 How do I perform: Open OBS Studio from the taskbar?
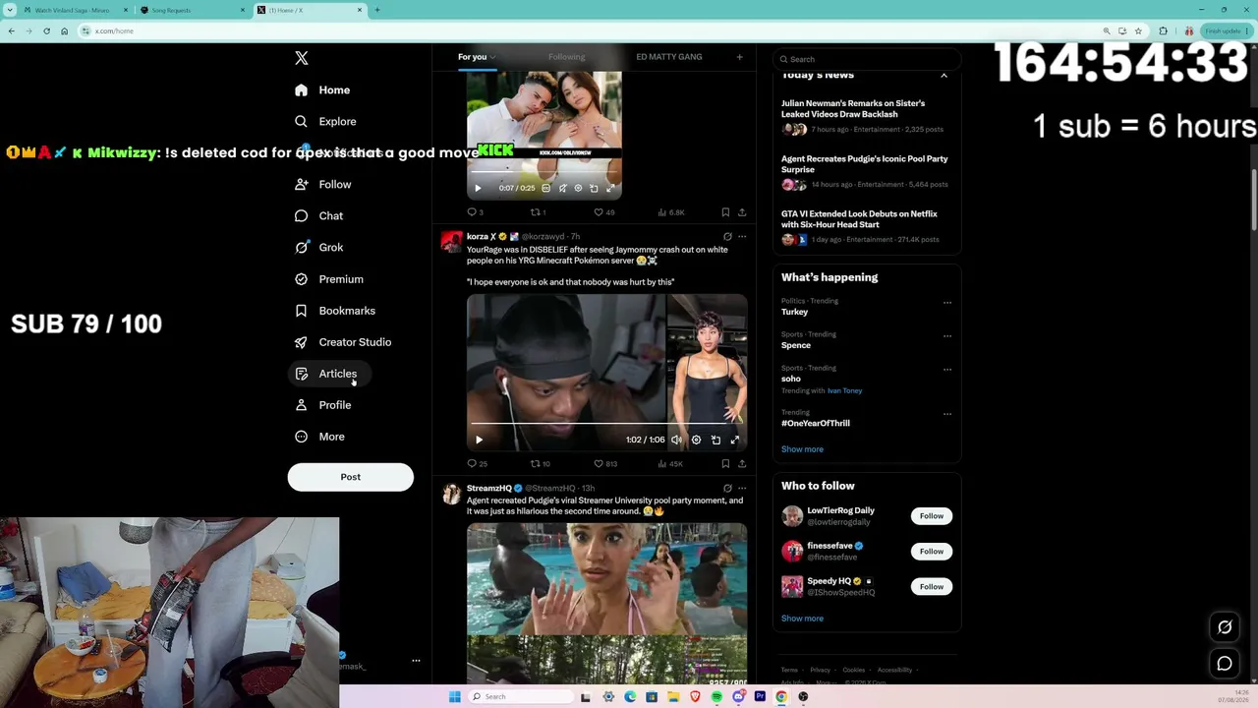coord(803,696)
